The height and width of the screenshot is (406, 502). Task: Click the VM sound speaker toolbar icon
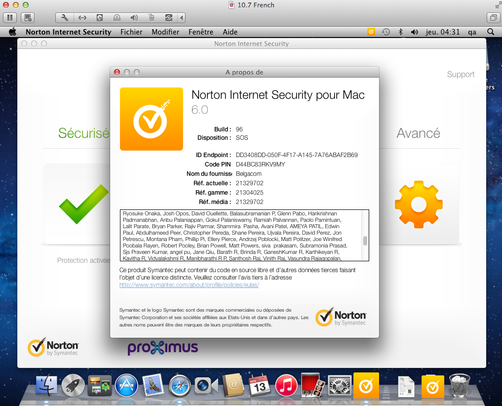click(x=134, y=18)
